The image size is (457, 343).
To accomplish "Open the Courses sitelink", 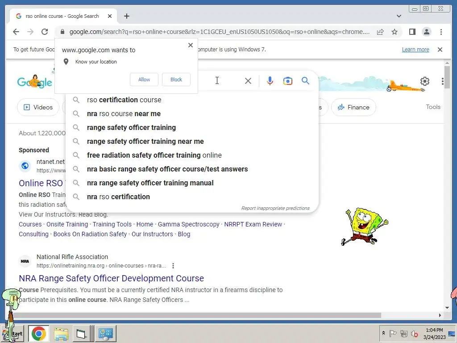I will click(30, 224).
